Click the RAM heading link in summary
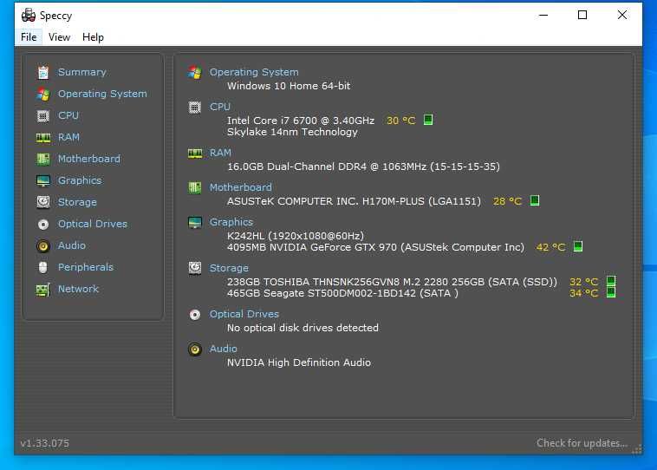This screenshot has height=470, width=657. 220,153
